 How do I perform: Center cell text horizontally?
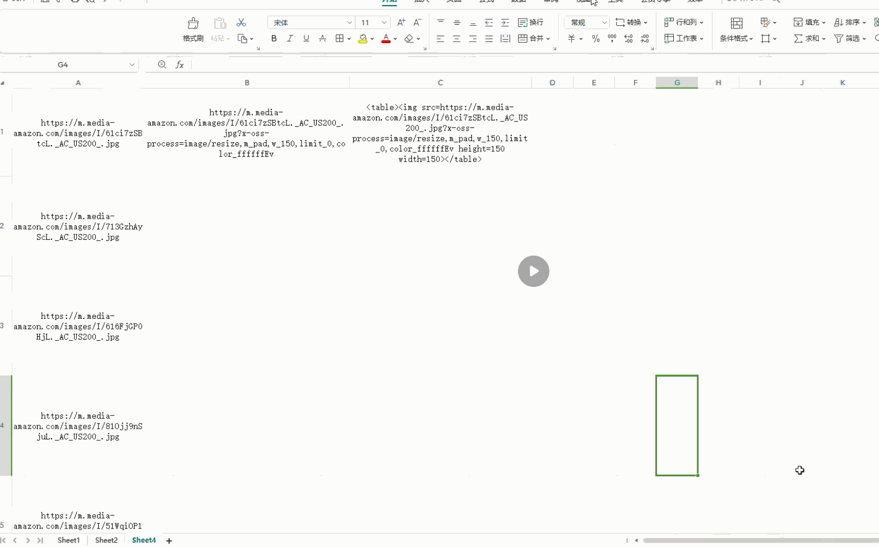click(x=457, y=39)
